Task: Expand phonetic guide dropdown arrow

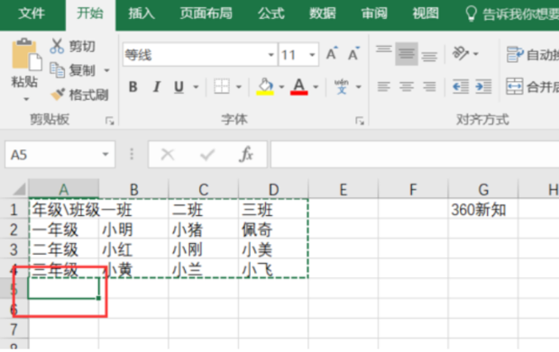Action: [x=359, y=86]
